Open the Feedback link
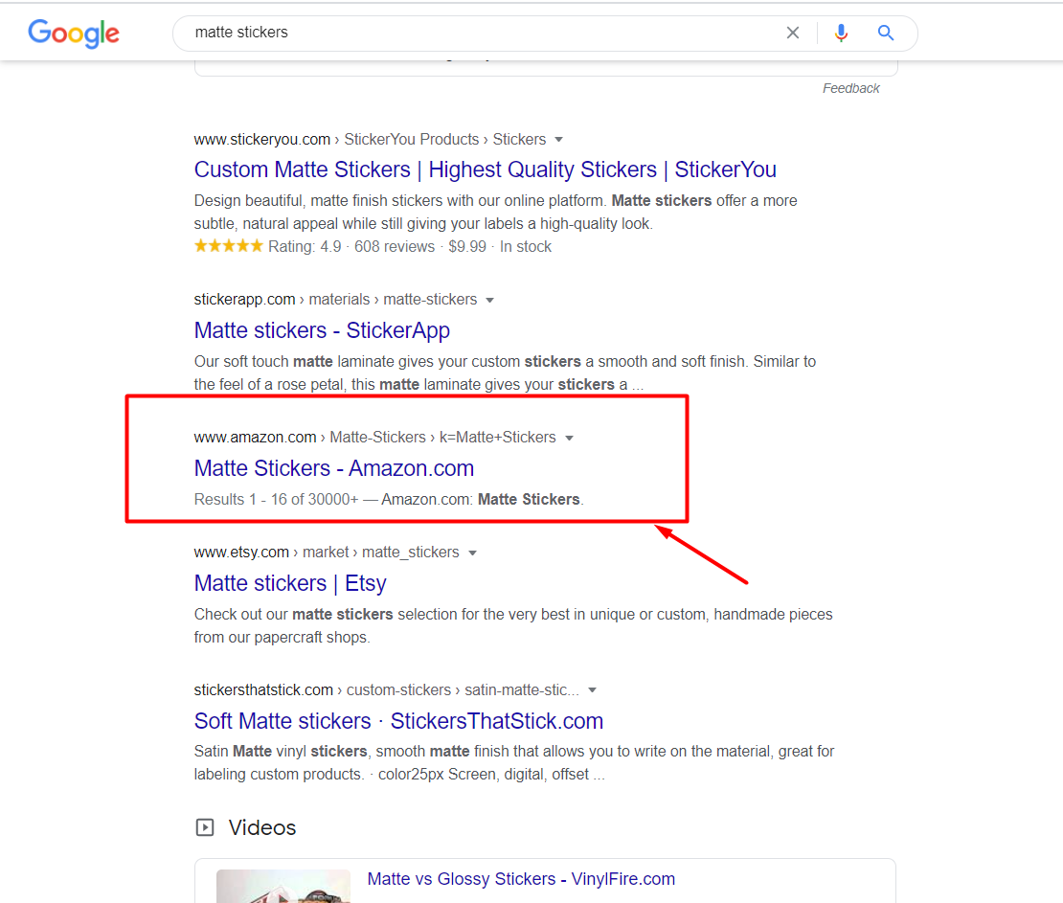Screen dimensions: 1063x903 click(x=850, y=88)
